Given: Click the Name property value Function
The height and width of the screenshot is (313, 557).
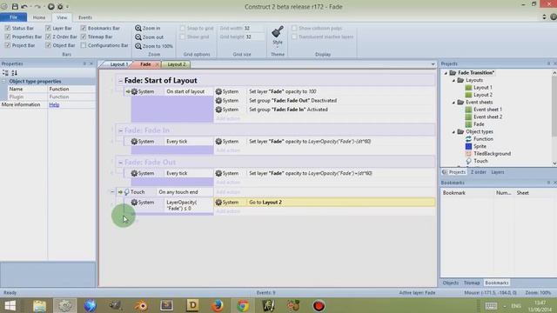Looking at the screenshot, I should [x=71, y=89].
